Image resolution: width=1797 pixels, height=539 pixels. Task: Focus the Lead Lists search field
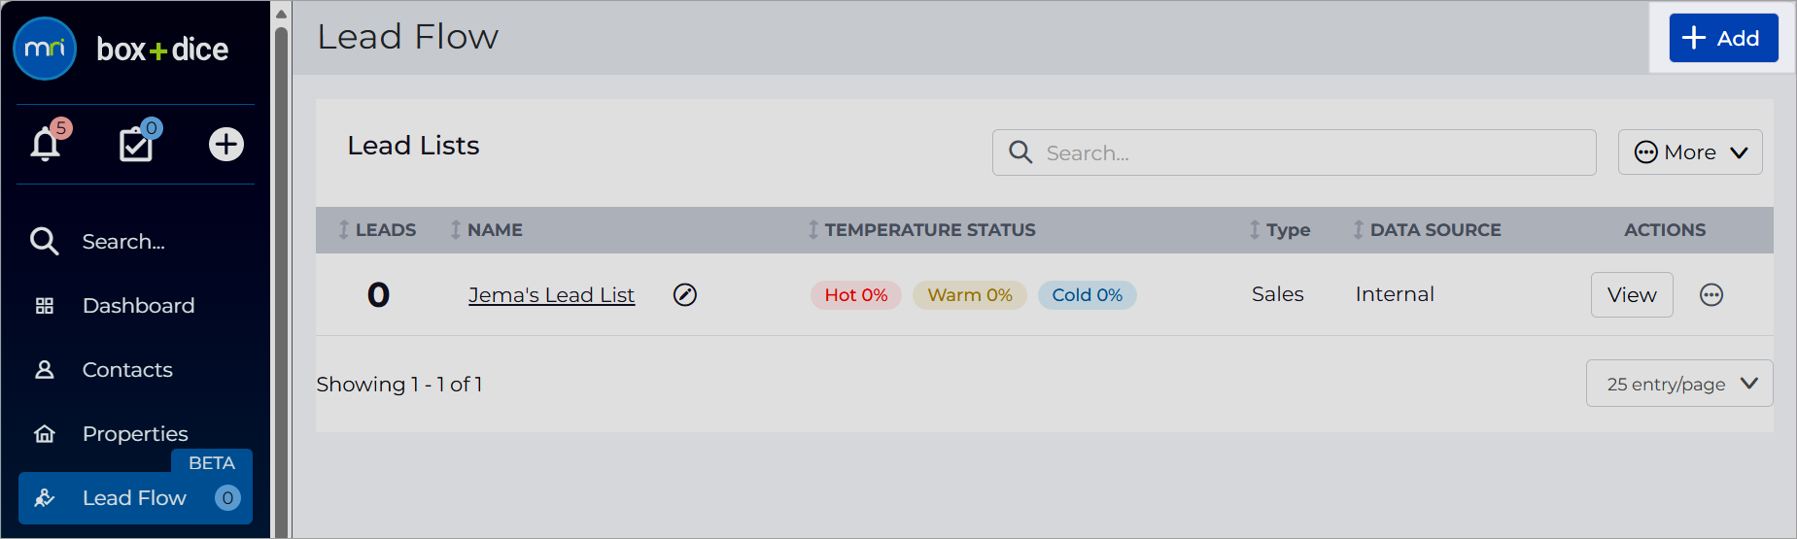point(1295,152)
